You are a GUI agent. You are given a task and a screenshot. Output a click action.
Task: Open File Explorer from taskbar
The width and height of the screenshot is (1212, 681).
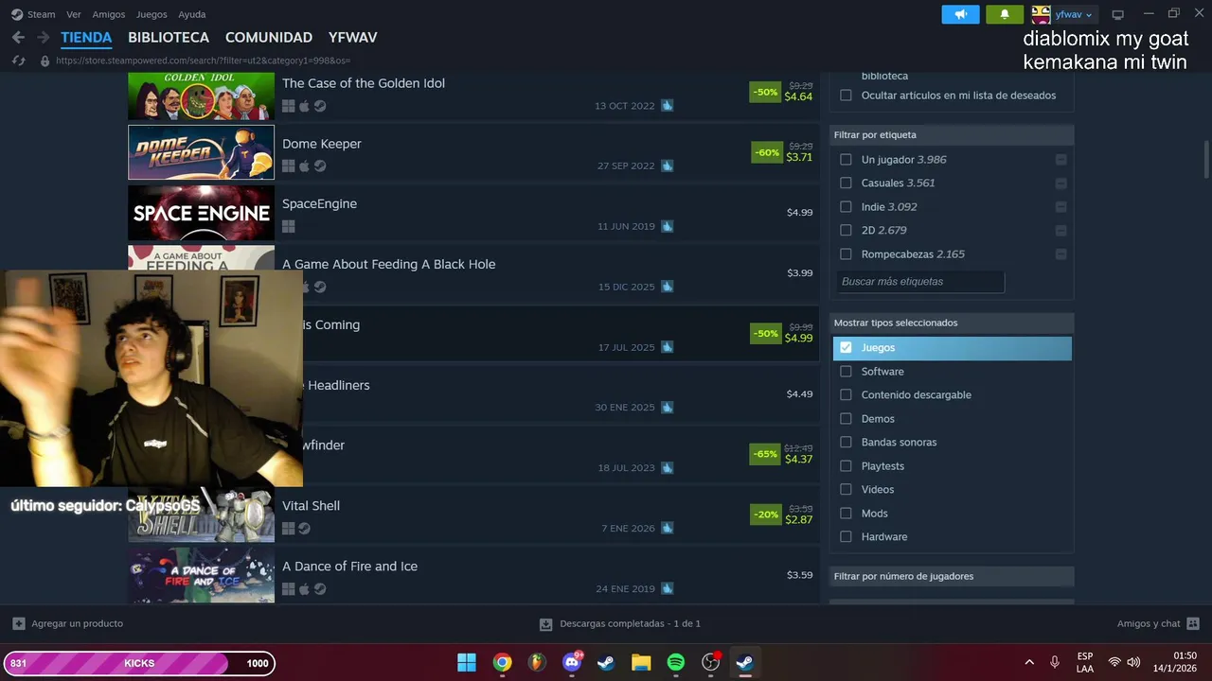coord(641,662)
